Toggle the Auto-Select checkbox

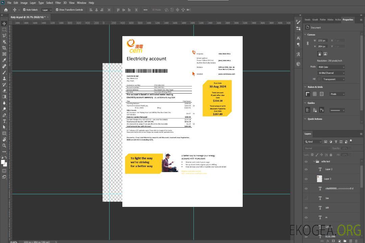tap(24, 10)
